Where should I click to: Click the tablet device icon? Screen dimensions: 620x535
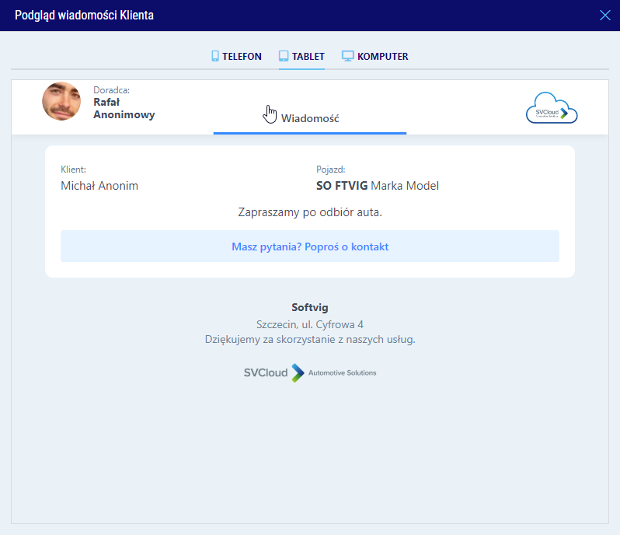click(284, 57)
